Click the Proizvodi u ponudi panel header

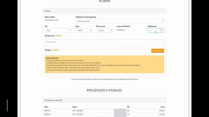pos(104,100)
